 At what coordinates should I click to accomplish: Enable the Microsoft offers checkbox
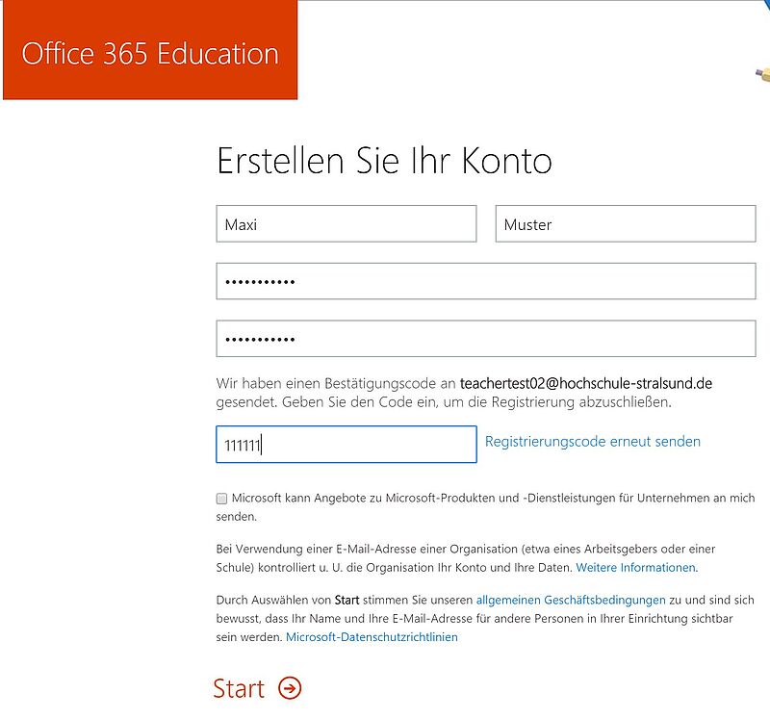pos(222,499)
